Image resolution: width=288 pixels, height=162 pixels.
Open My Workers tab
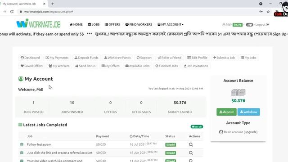pos(59,66)
